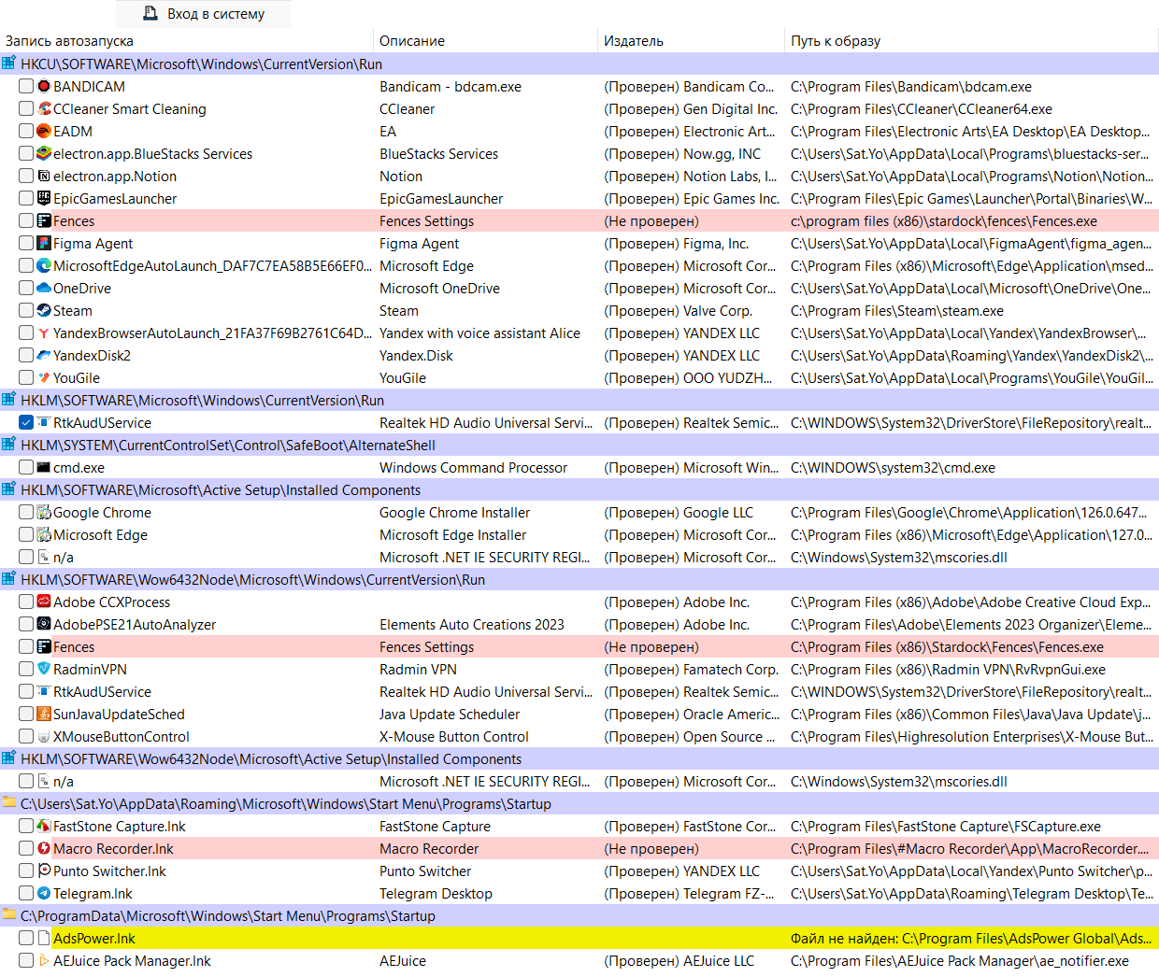Click the CCleaner64.exe image path
Screen dimensions: 1159x977
(922, 108)
